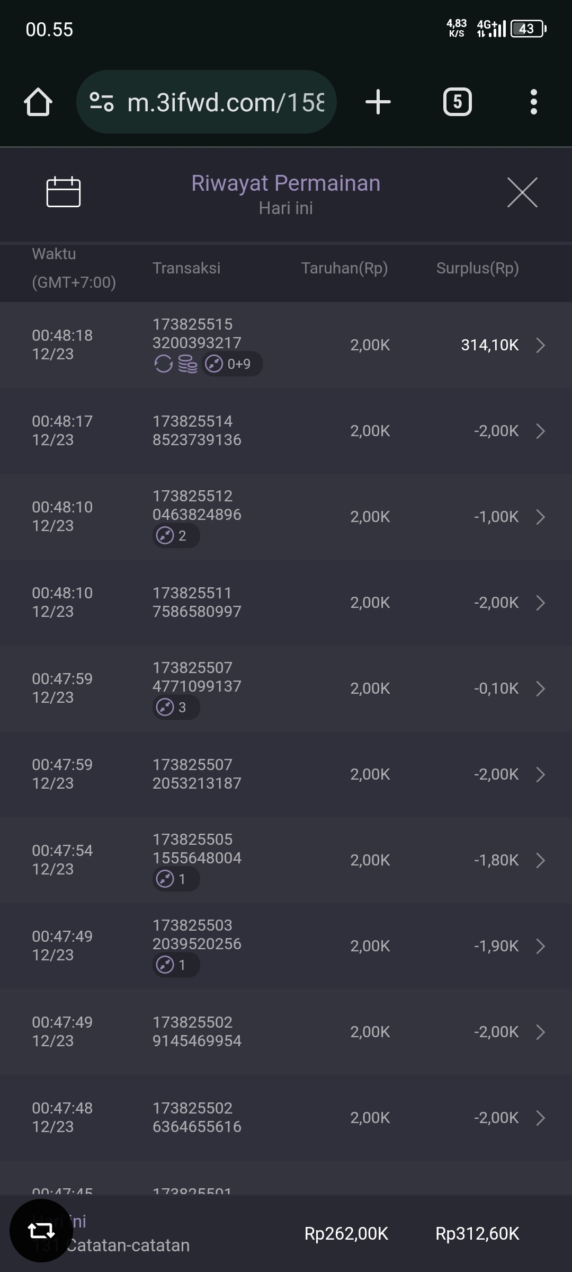Open the site settings icon in address bar
Screen dimensions: 572x1272
102,102
